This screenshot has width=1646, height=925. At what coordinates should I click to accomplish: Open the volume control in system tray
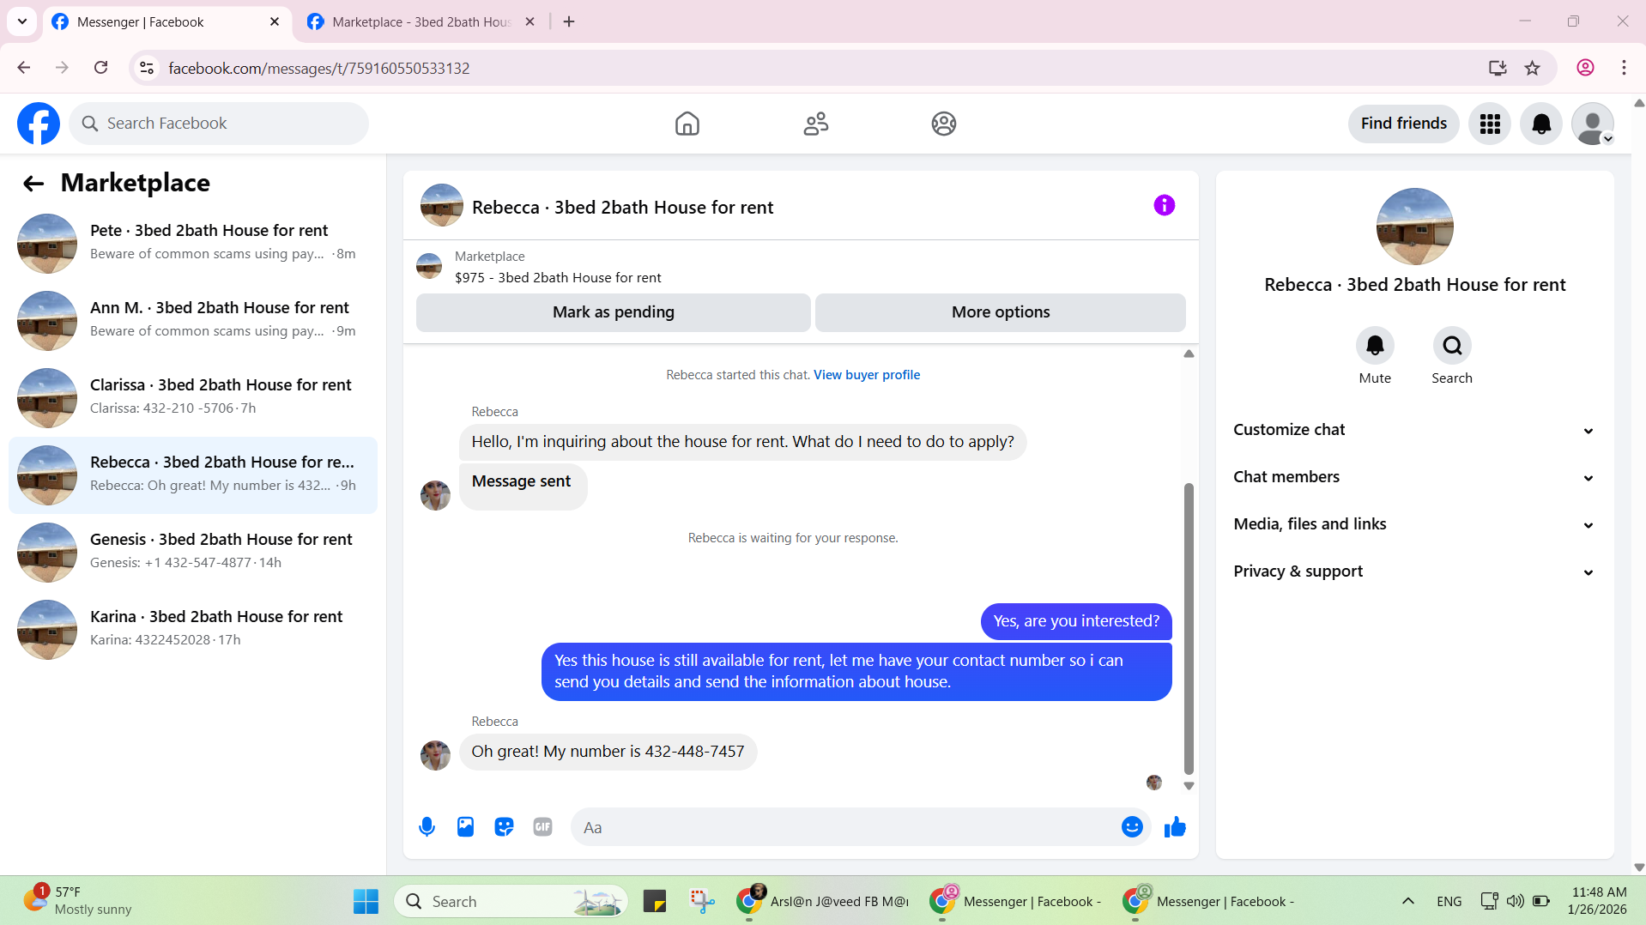click(x=1516, y=901)
